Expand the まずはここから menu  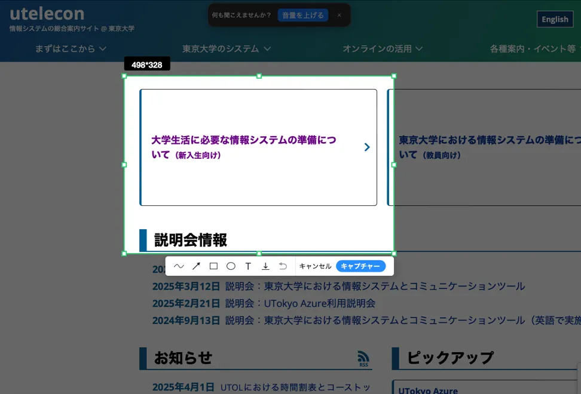71,49
